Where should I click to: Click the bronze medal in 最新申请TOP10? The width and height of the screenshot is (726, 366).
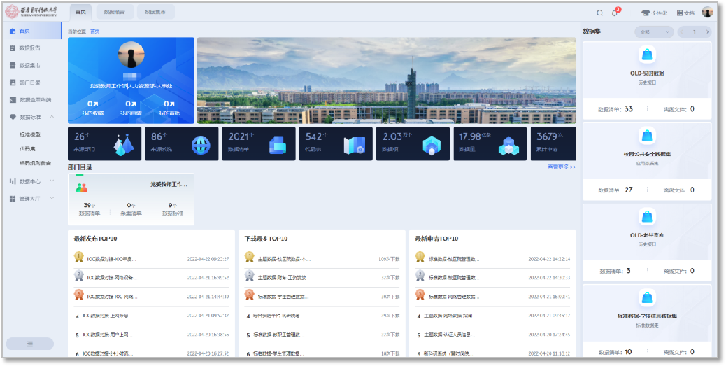point(420,294)
